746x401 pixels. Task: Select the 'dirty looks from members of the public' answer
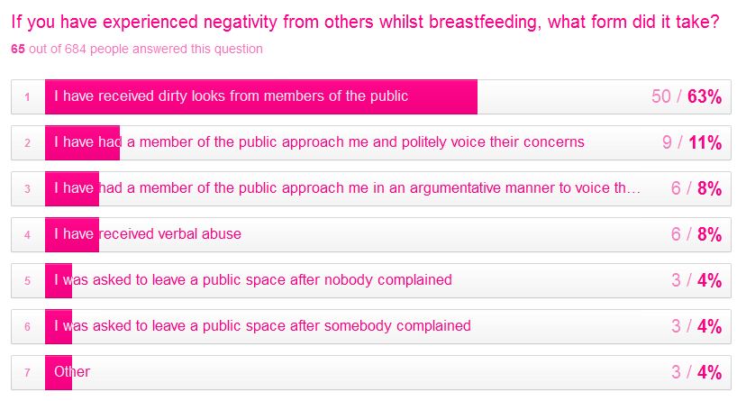232,96
